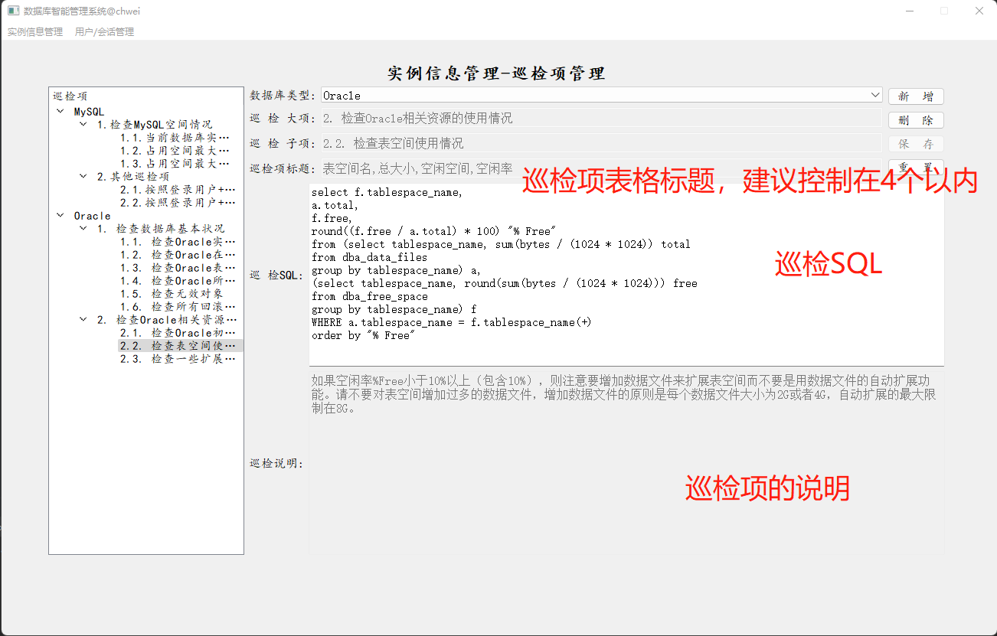997x636 pixels.
Task: Collapse the MySQL node in the 巡检项 tree
Action: [60, 110]
